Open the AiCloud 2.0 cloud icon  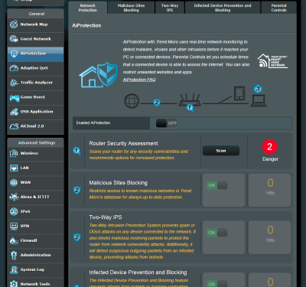click(x=14, y=126)
